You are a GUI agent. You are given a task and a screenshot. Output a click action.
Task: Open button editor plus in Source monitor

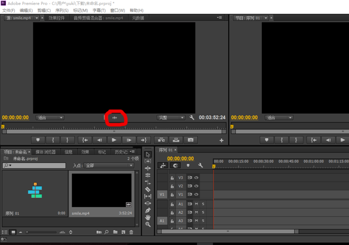[x=222, y=140]
